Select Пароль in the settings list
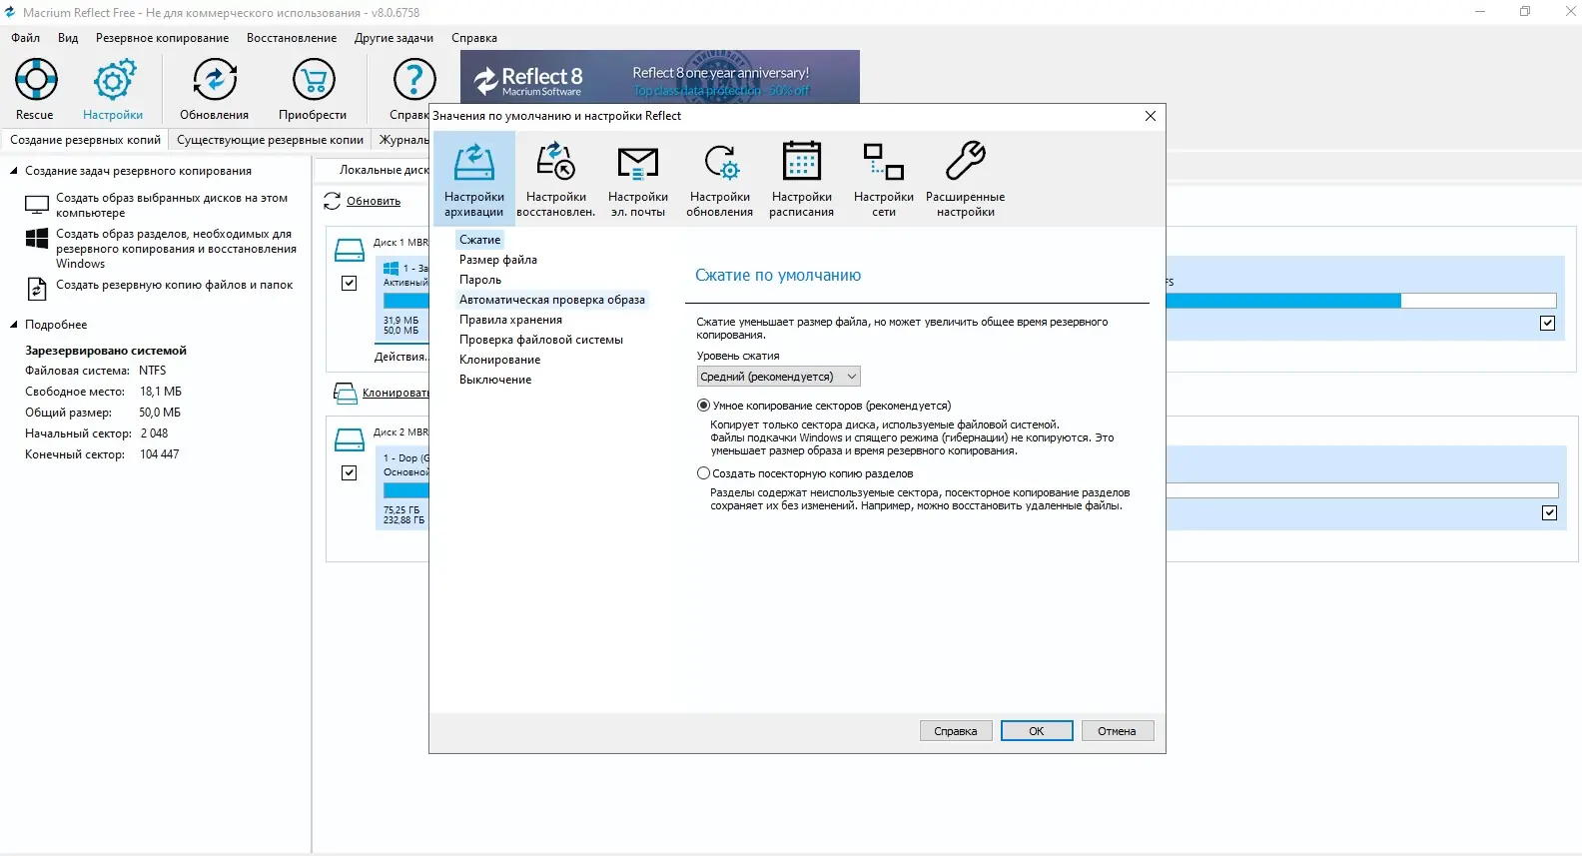Image resolution: width=1582 pixels, height=856 pixels. click(480, 280)
